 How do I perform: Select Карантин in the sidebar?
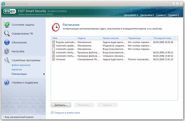coord(17,69)
